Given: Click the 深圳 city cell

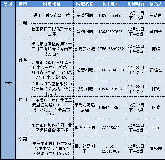Looking at the screenshot, I should (23, 23).
